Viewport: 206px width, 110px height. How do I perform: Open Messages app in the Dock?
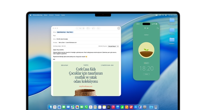click(64, 107)
